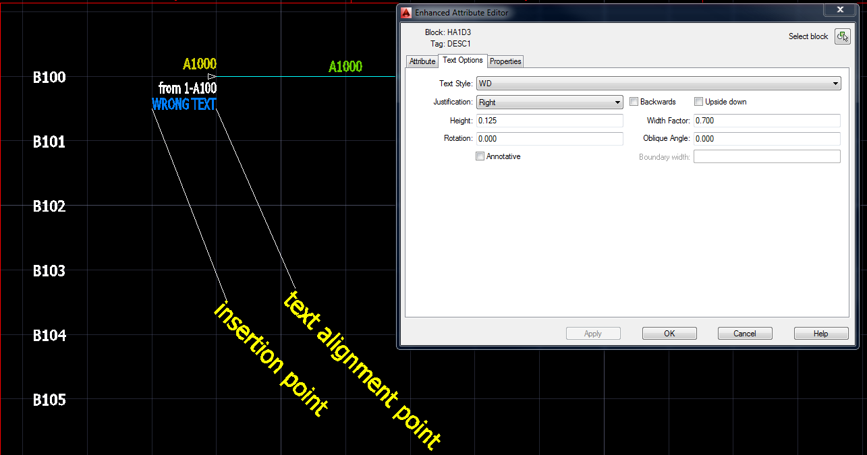The height and width of the screenshot is (455, 867).
Task: Switch to the Attribute tab
Action: [422, 61]
